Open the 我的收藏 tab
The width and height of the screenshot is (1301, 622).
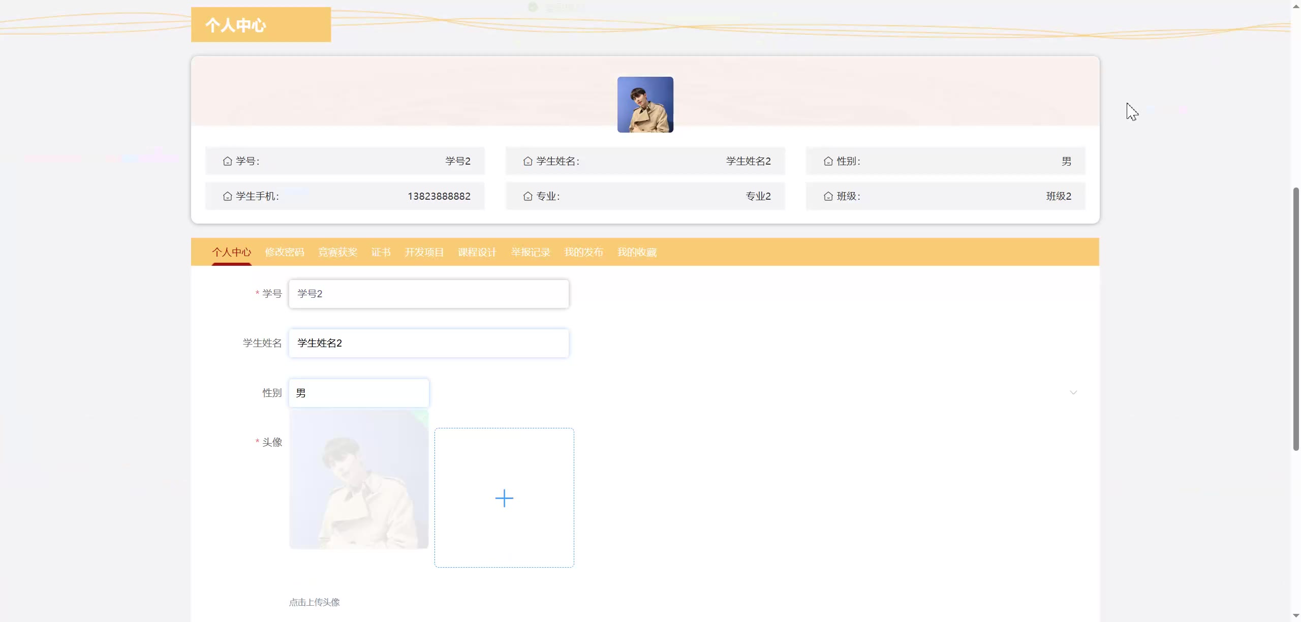(636, 252)
